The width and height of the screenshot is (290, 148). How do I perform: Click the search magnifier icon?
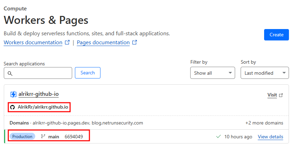click(10, 73)
